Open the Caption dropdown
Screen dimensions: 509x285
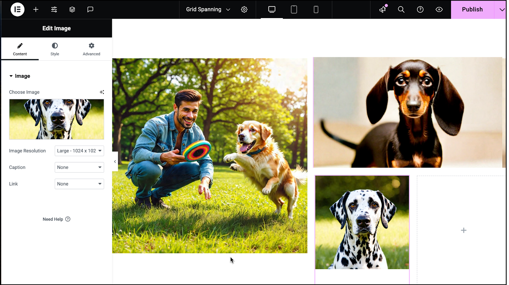coord(79,167)
